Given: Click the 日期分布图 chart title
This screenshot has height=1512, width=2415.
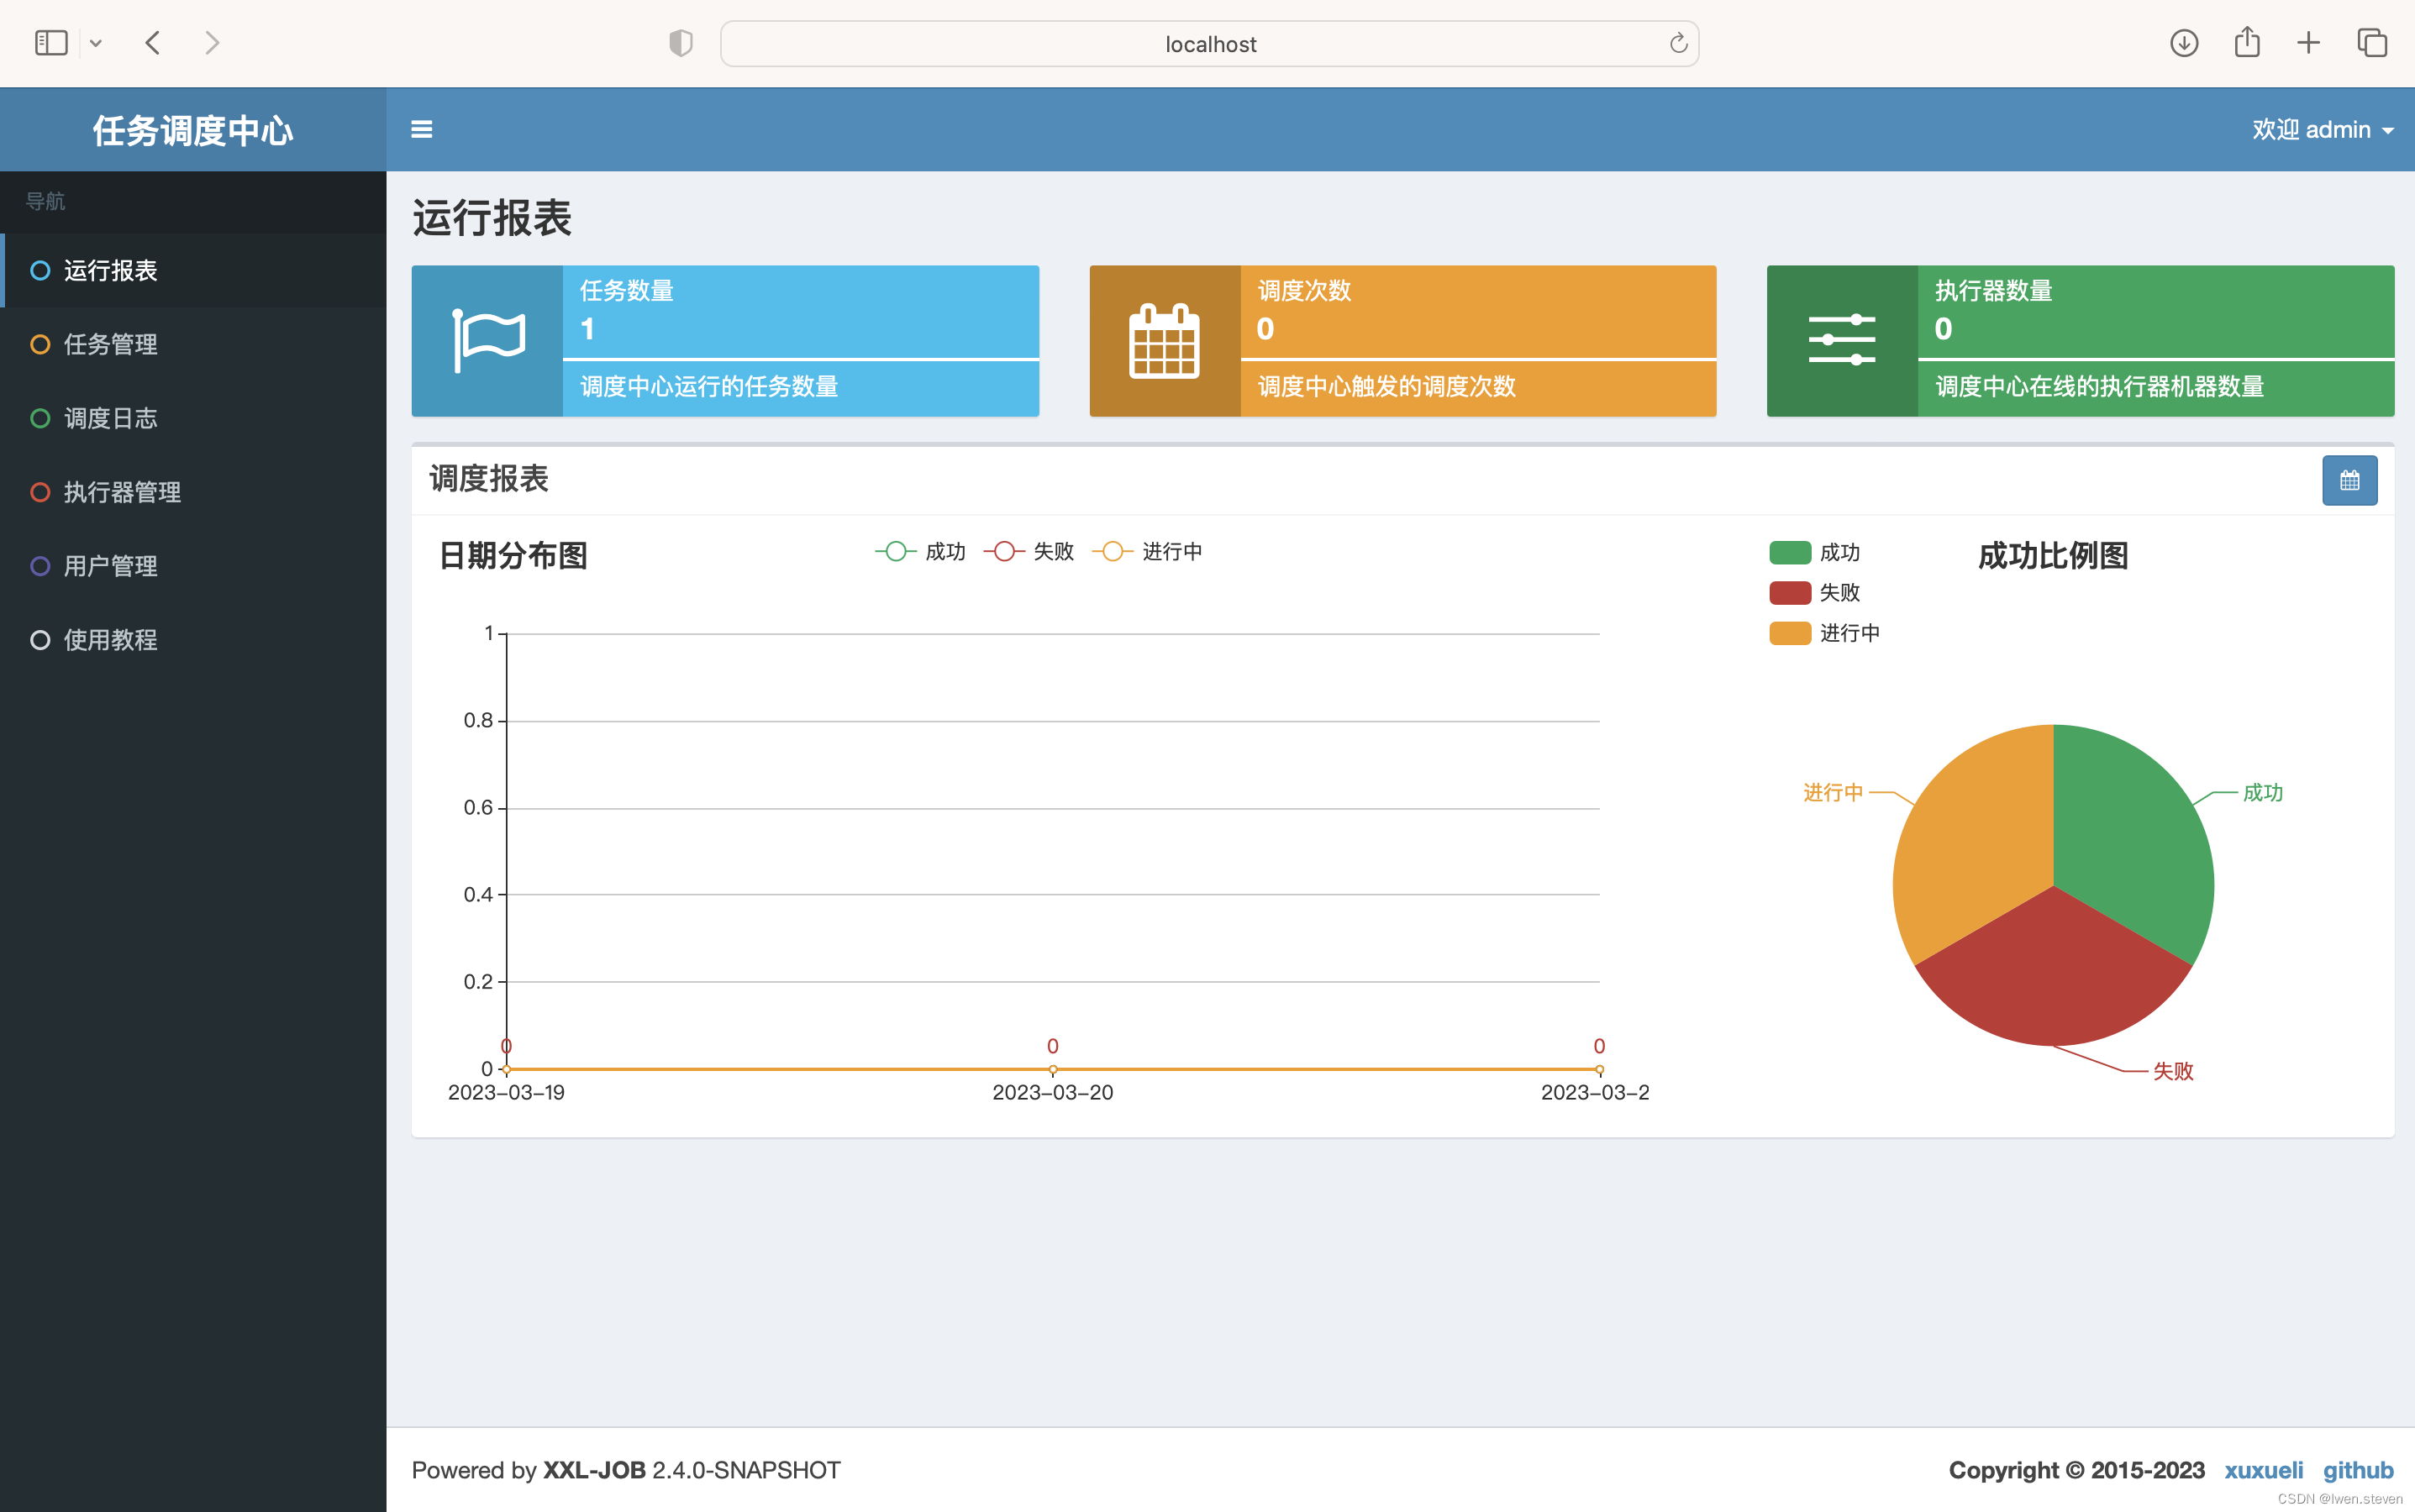Looking at the screenshot, I should pos(513,555).
